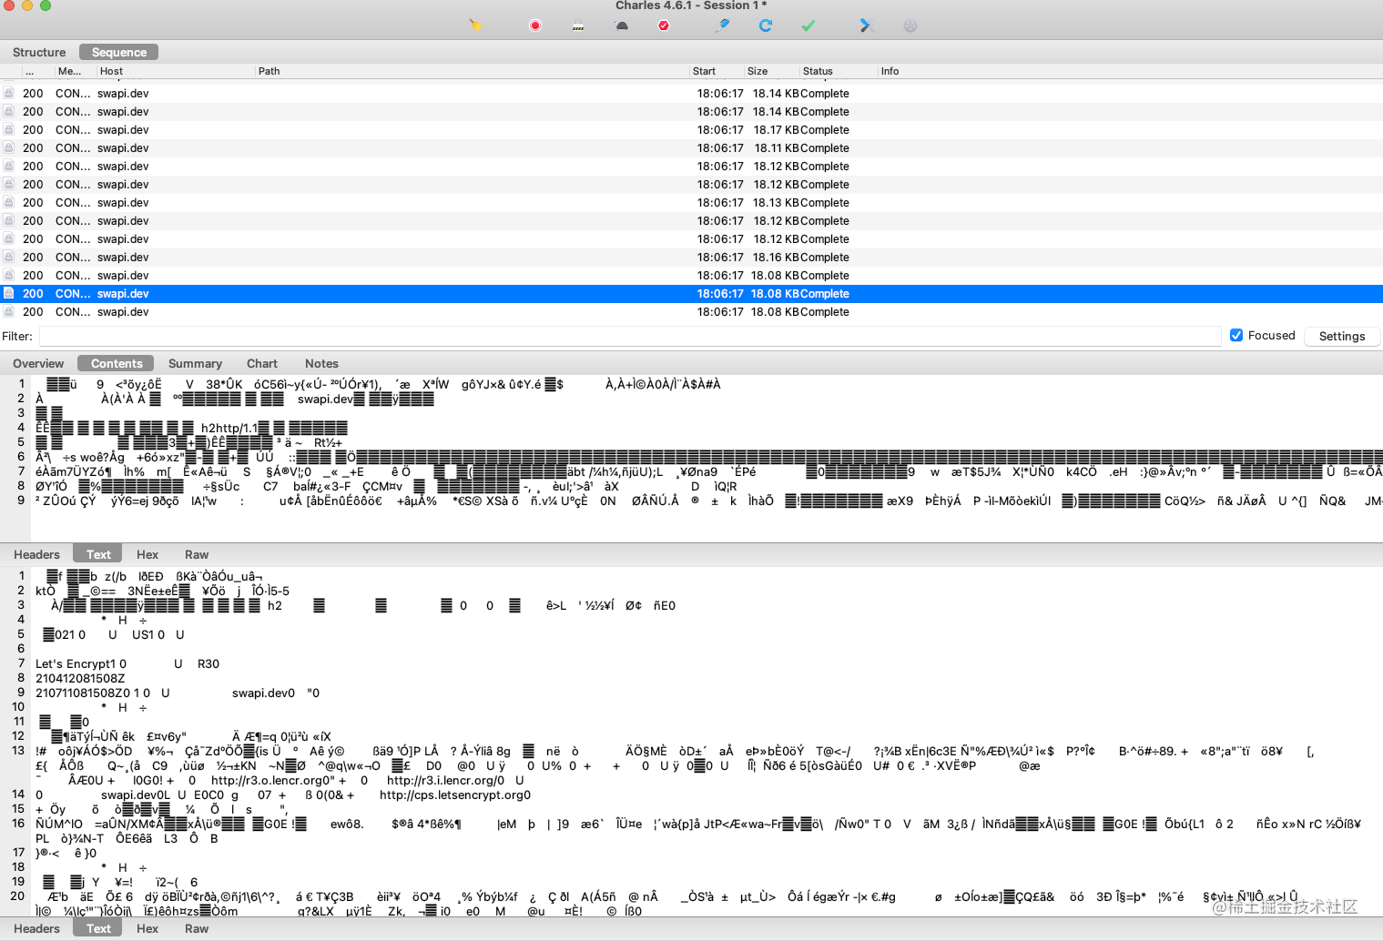Select Raw tab in the request viewer

pyautogui.click(x=197, y=554)
